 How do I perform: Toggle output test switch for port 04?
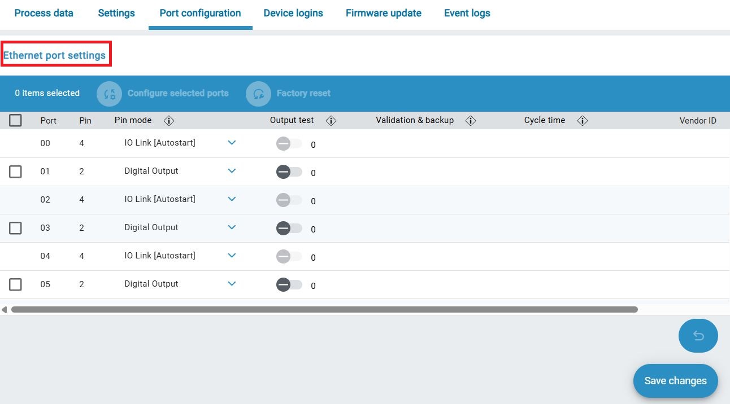point(289,257)
